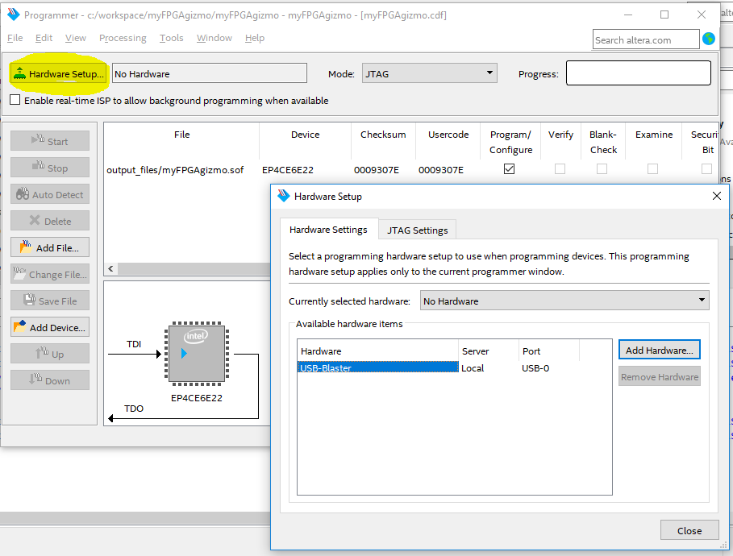Image resolution: width=733 pixels, height=556 pixels.
Task: Enable real-time ISP background programming checkbox
Action: (x=15, y=100)
